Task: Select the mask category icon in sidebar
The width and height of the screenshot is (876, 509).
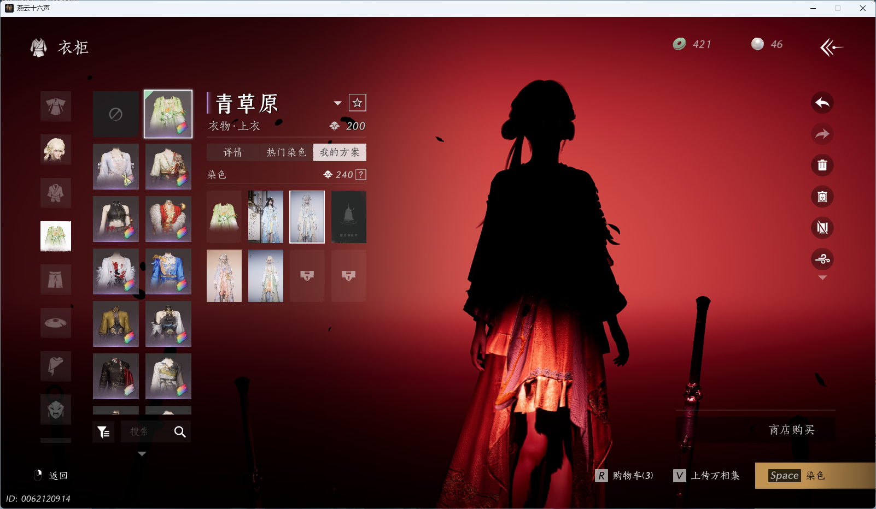Action: [55, 409]
